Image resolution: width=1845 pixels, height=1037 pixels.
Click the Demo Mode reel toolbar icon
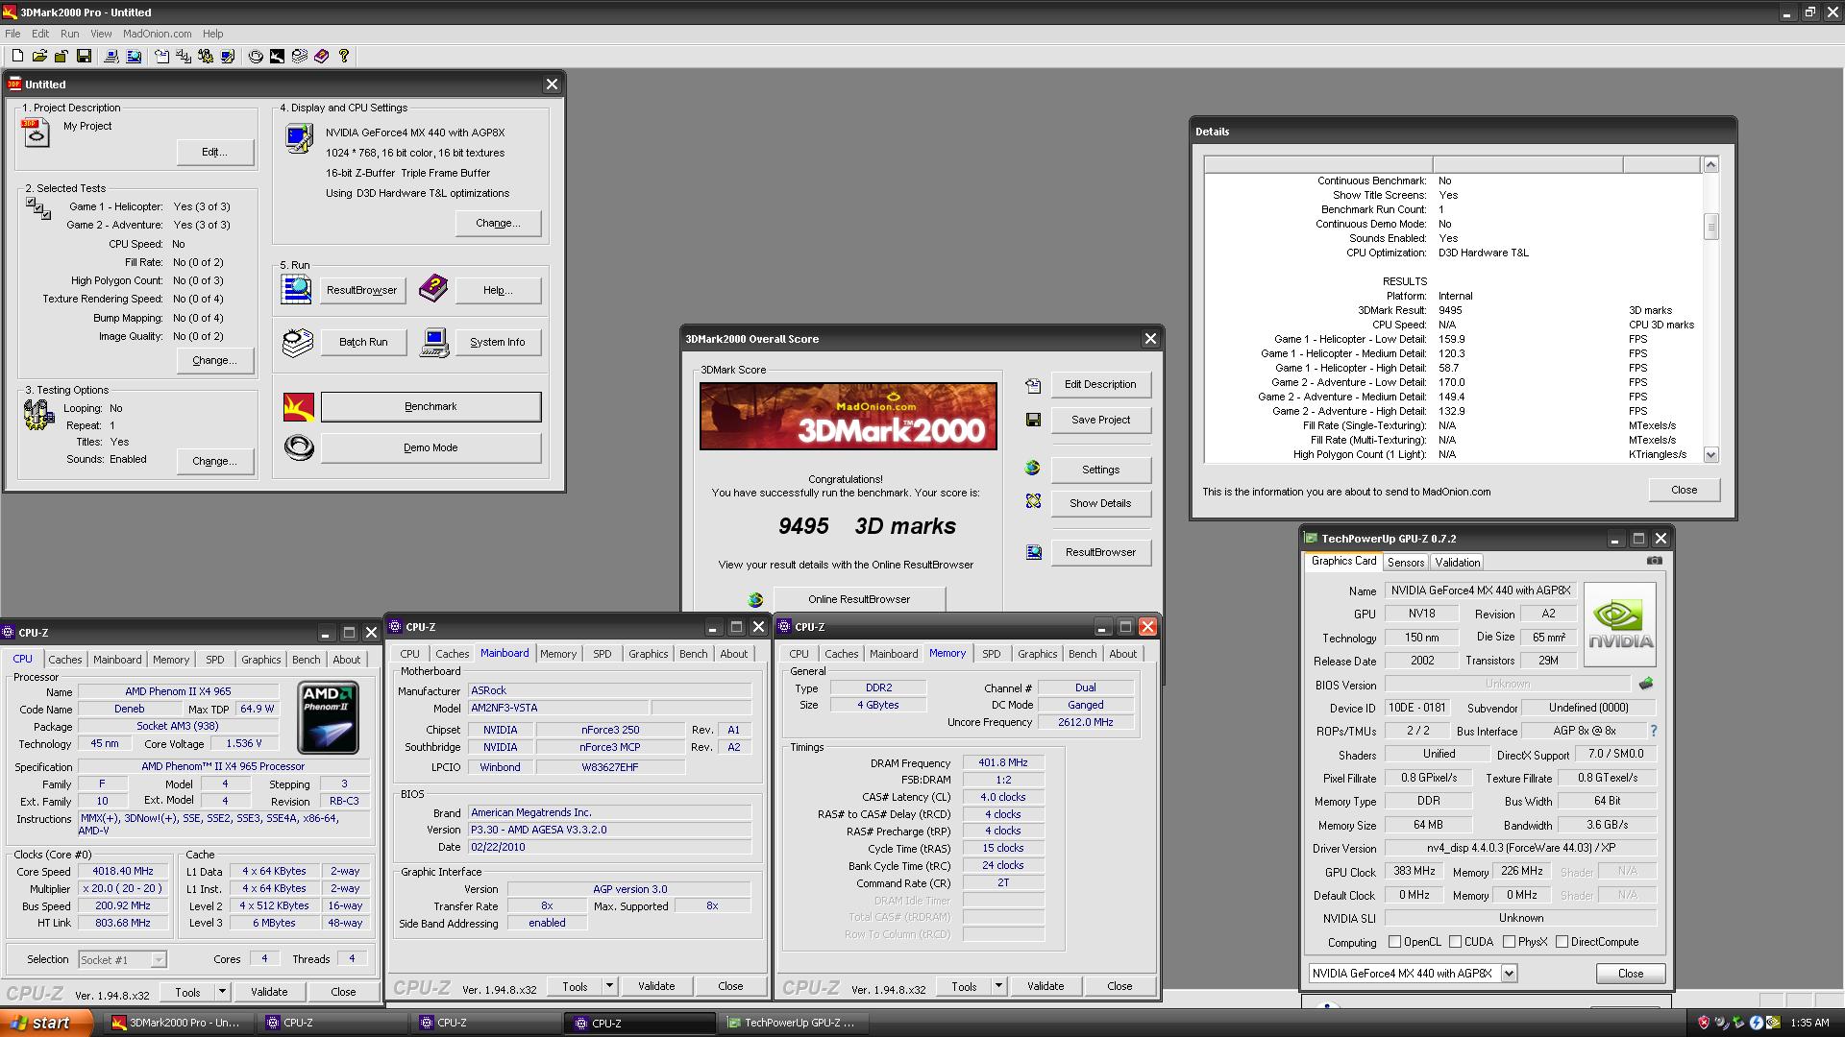[x=256, y=56]
